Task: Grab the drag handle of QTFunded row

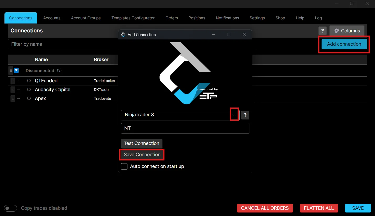Action: (x=13, y=81)
